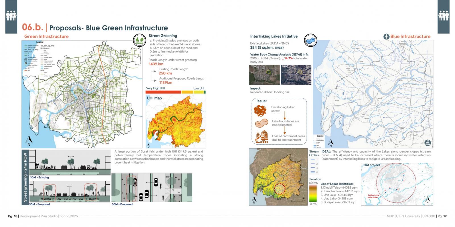The width and height of the screenshot is (455, 227).
Task: Click the Issue: heading
Action: (262, 101)
